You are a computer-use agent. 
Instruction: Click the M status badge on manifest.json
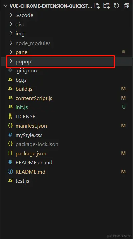point(123,126)
